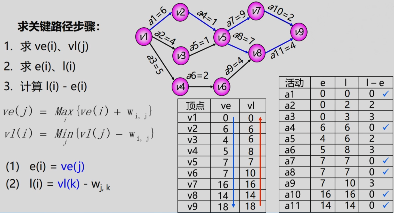This screenshot has height=213, width=394.
Task: Select the e column header in activity table
Action: click(323, 83)
